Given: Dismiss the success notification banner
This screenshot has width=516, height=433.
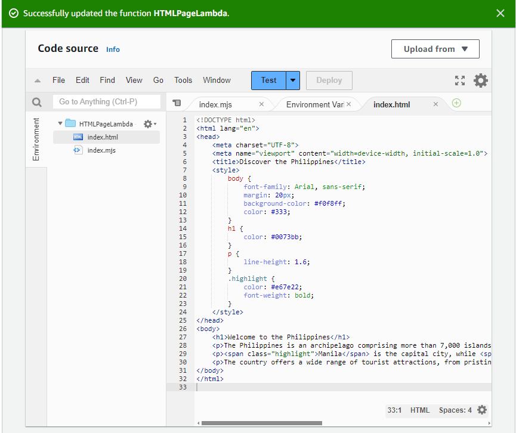Looking at the screenshot, I should tap(500, 13).
